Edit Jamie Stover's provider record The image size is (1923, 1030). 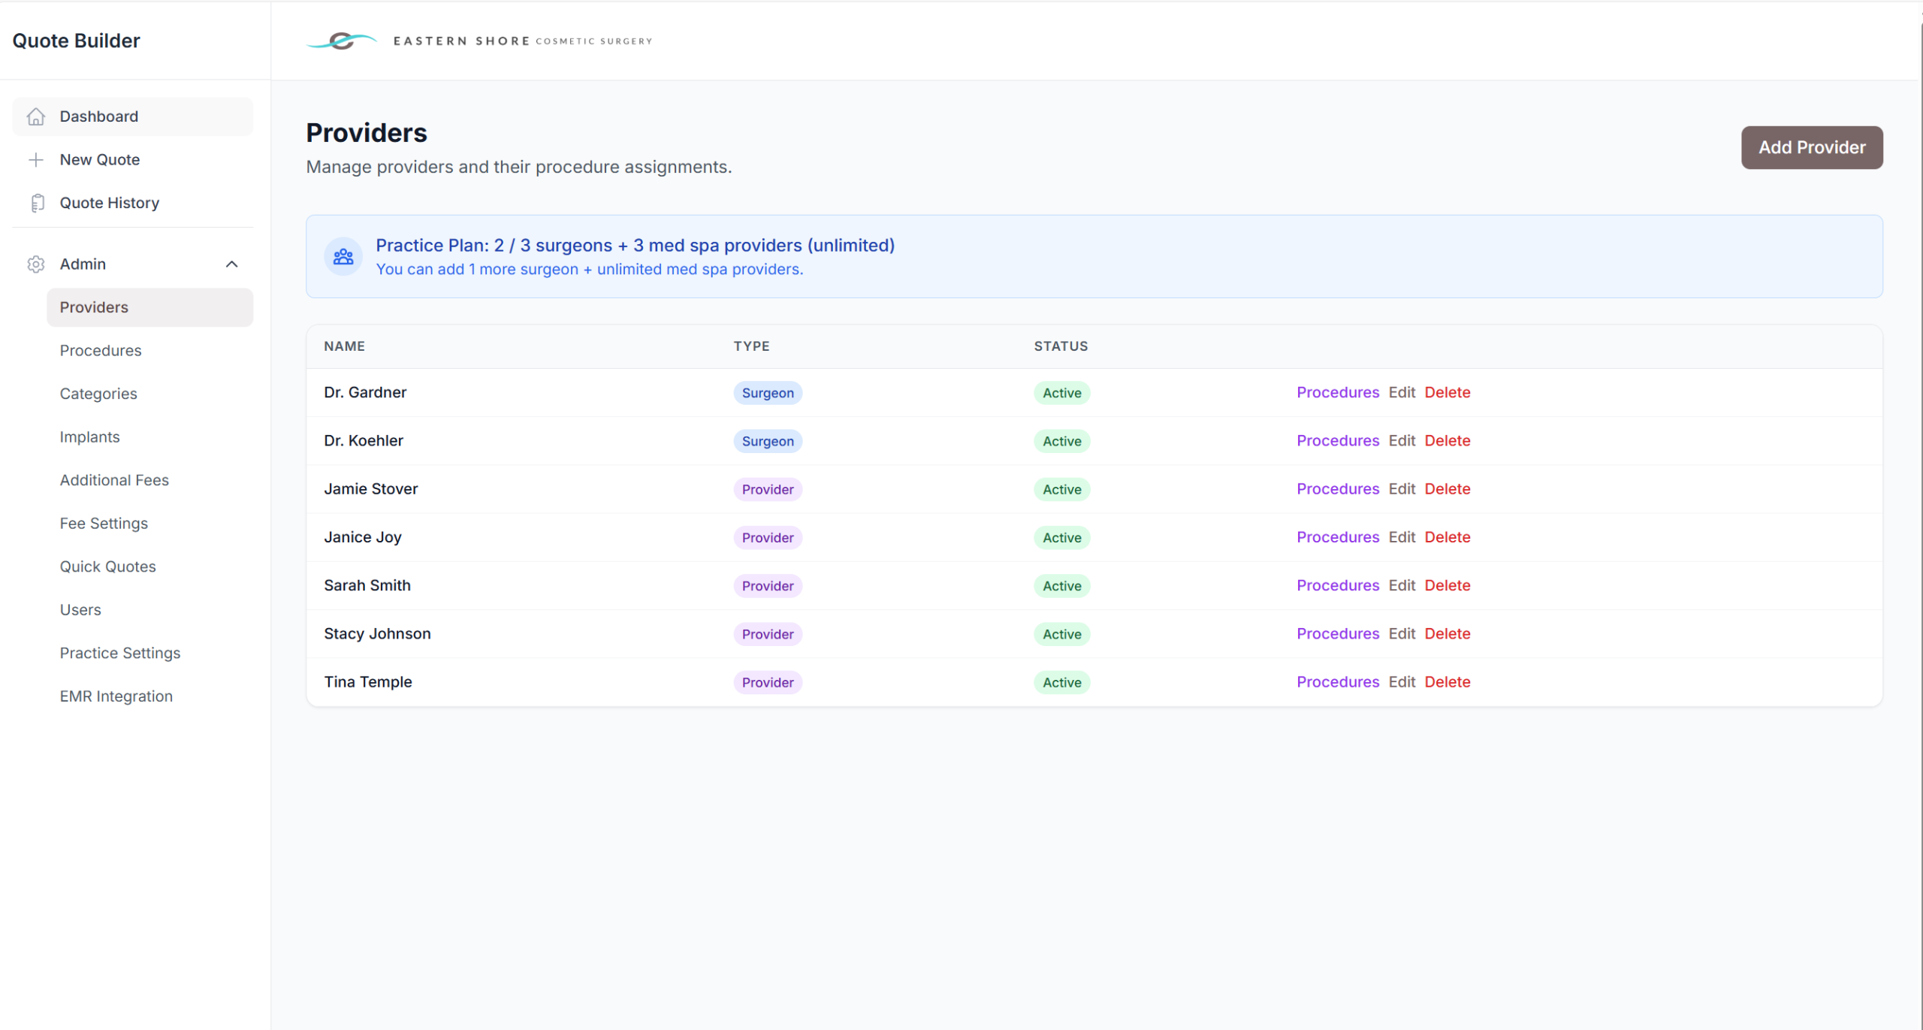tap(1401, 489)
